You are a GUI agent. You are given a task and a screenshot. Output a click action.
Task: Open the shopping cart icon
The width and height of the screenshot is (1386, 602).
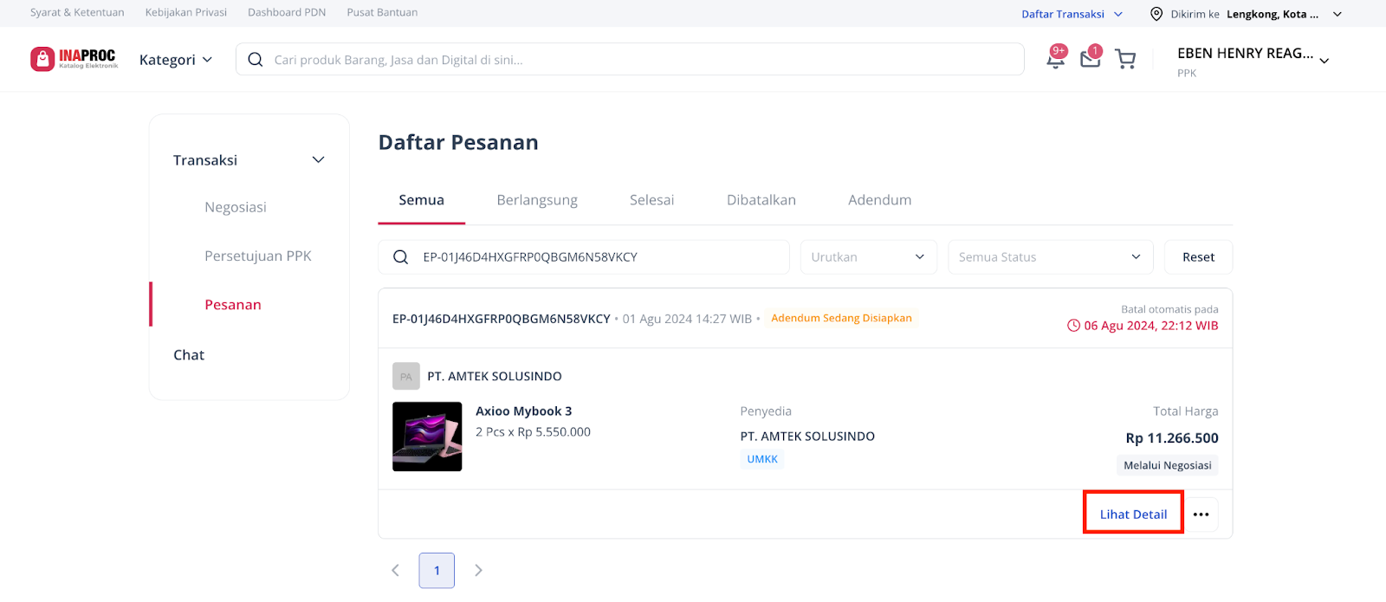pos(1125,59)
